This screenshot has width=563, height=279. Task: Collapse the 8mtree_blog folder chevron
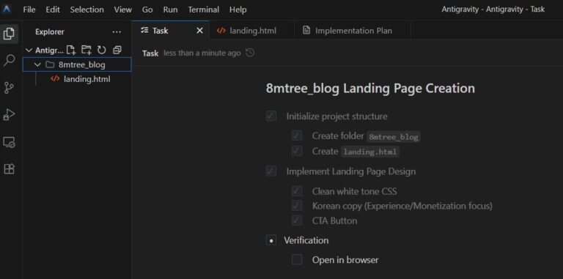(37, 65)
